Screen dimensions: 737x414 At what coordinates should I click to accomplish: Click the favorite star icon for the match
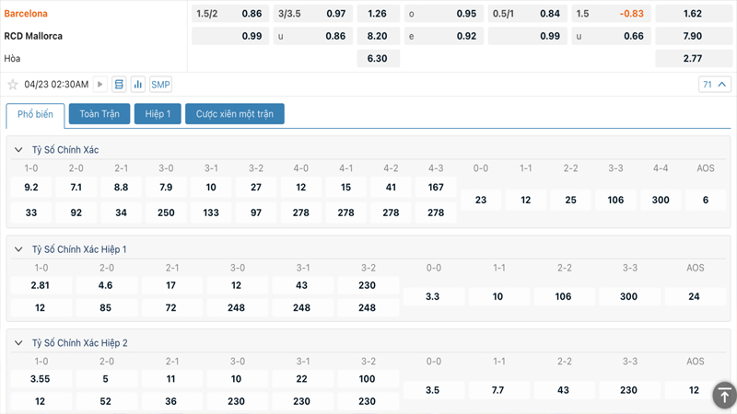point(13,85)
